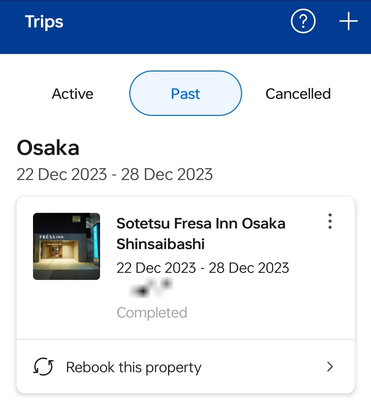Click the Completed status label

pyautogui.click(x=152, y=313)
